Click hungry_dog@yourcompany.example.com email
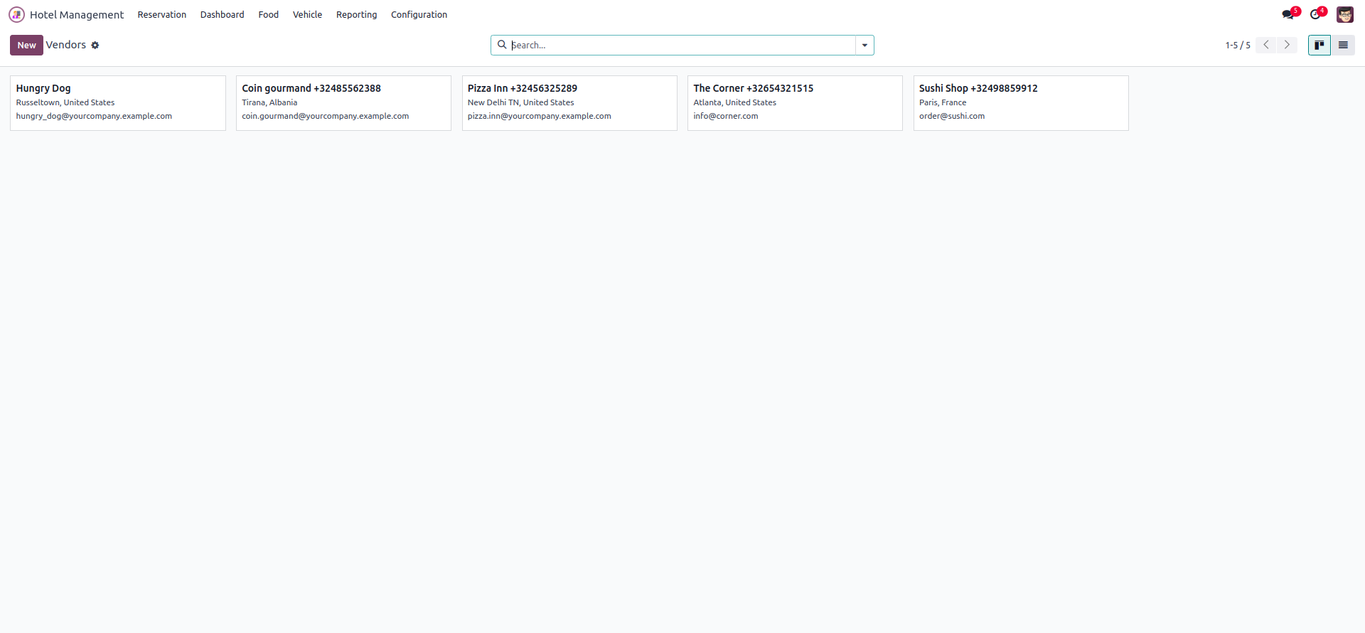The width and height of the screenshot is (1365, 633). (x=94, y=116)
